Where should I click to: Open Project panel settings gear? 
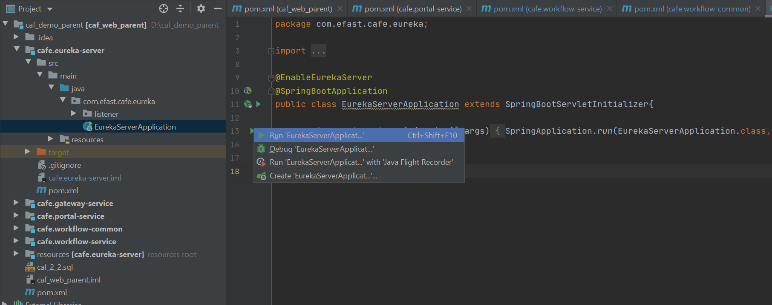(201, 8)
